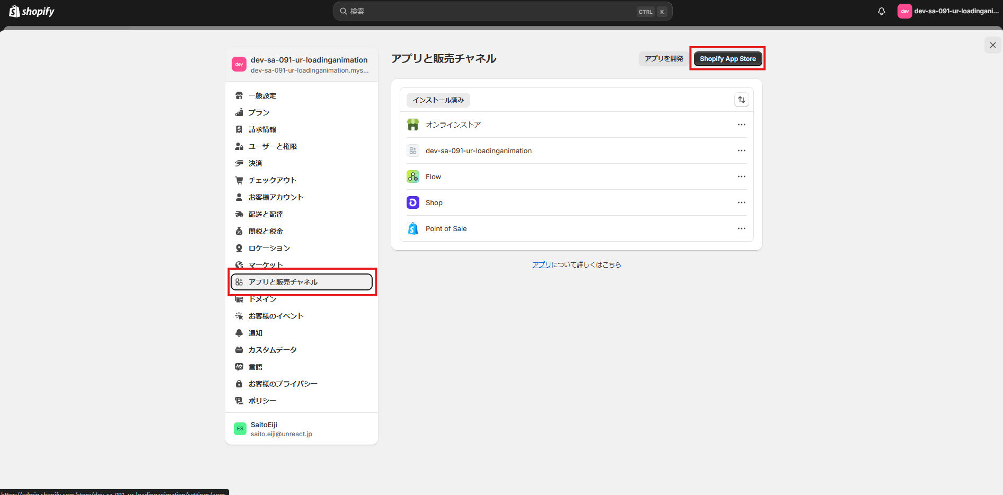
Task: Open the options menu for Point of Sale
Action: point(741,228)
